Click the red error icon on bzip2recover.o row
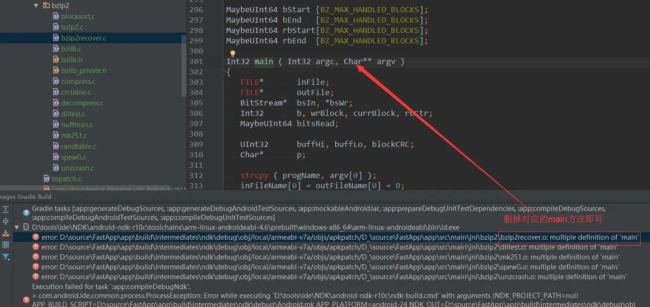The height and width of the screenshot is (307, 650). [36, 237]
